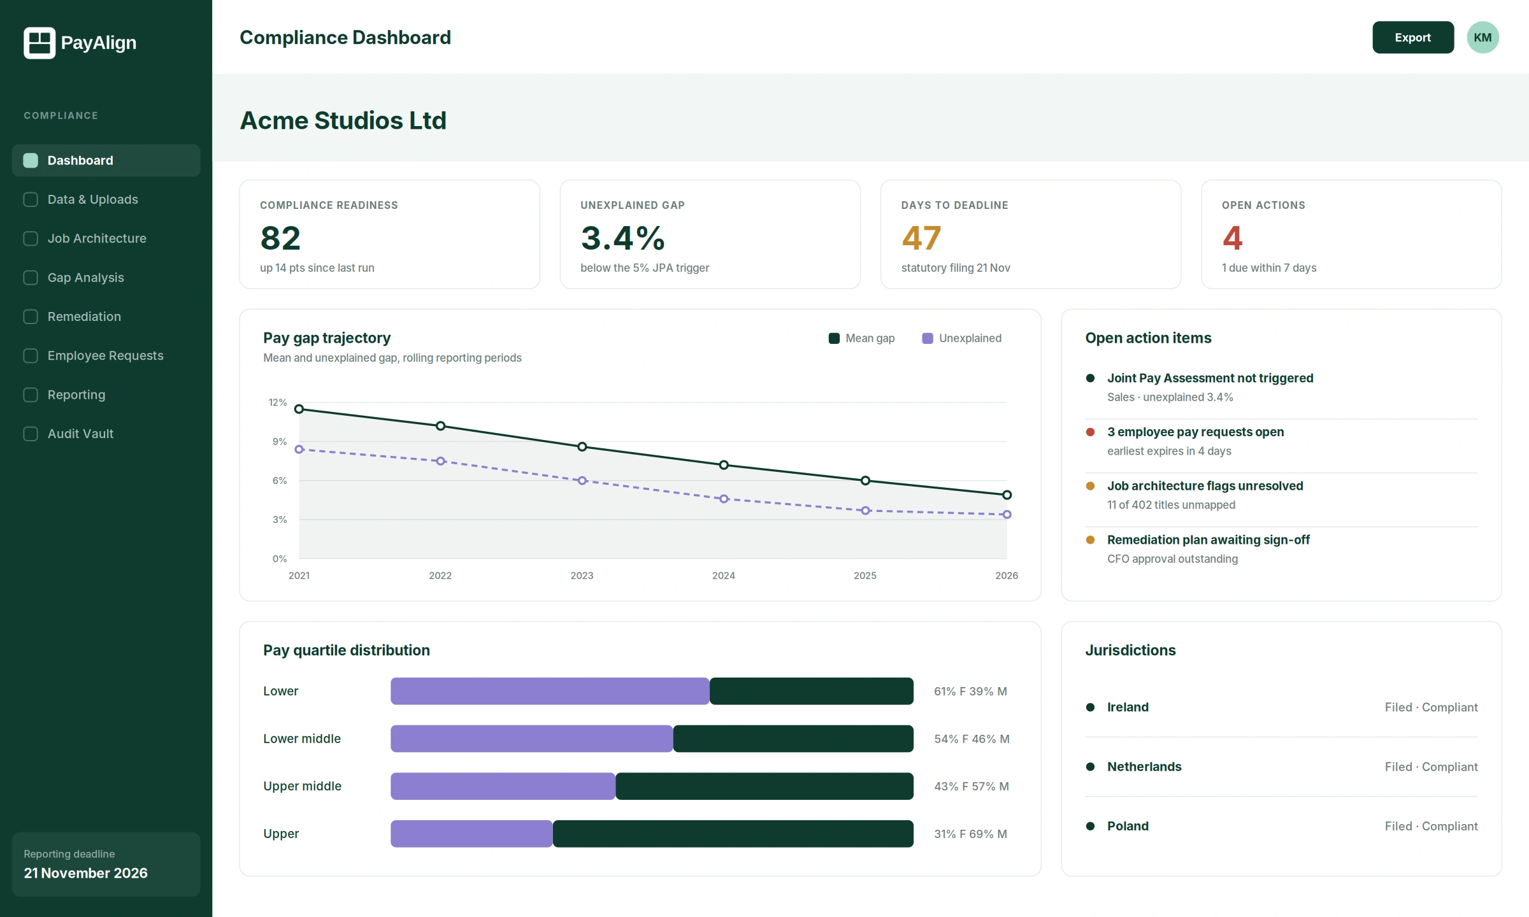The image size is (1529, 917).
Task: Open 'Remediation plan awaiting sign-off' item
Action: 1281,549
